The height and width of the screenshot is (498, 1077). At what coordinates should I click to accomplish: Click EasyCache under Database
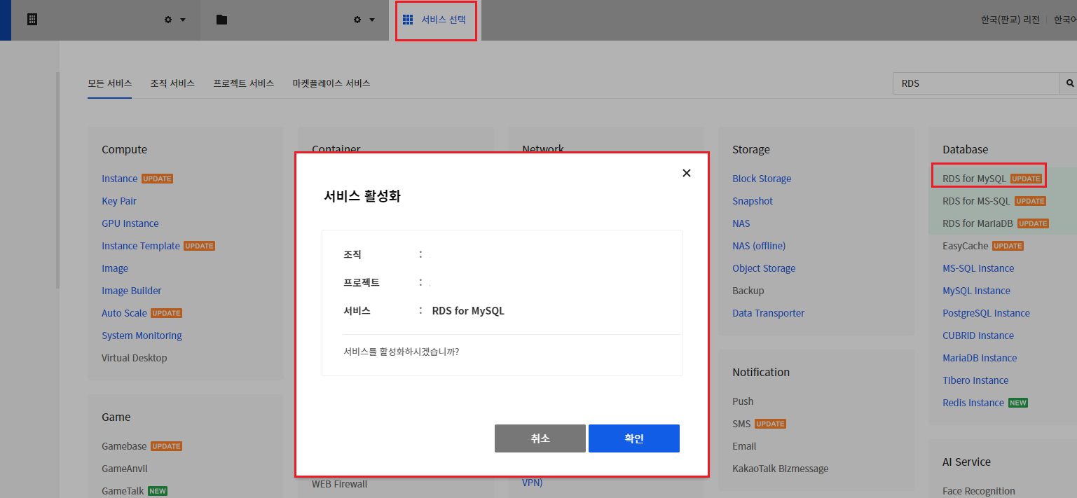(x=965, y=246)
